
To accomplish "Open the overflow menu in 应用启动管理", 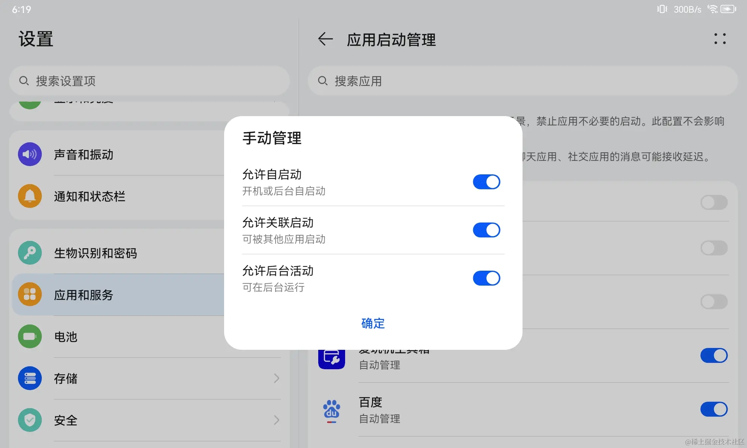I will (720, 40).
